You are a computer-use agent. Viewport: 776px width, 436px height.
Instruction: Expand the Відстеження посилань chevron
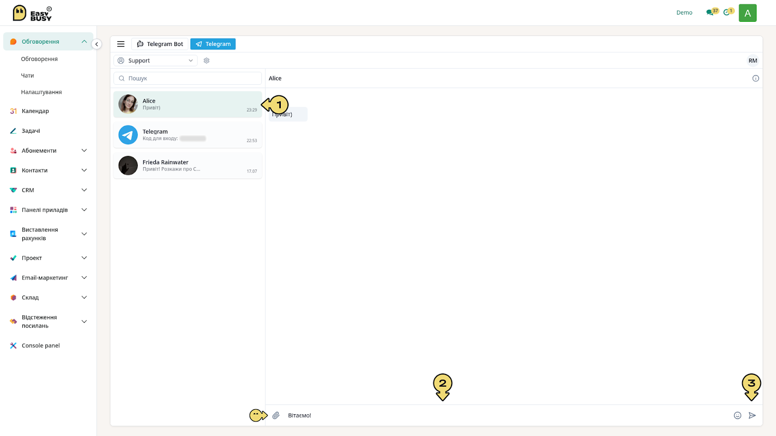click(x=84, y=322)
